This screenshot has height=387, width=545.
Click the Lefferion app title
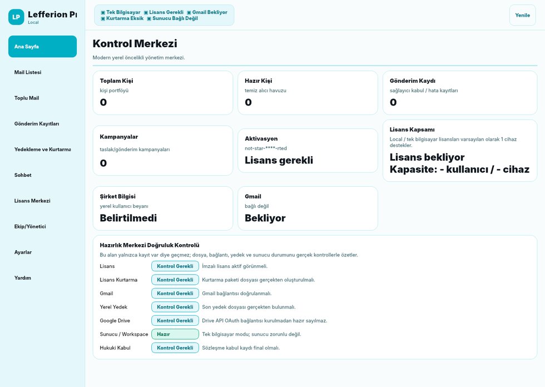52,14
